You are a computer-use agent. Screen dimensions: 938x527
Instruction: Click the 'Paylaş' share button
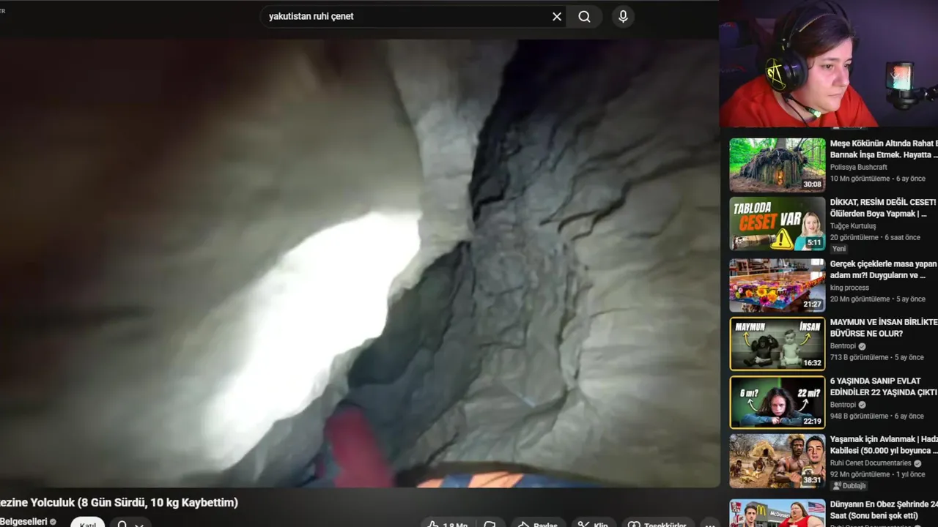coord(538,523)
